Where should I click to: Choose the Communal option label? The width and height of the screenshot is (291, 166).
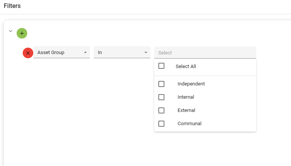189,124
